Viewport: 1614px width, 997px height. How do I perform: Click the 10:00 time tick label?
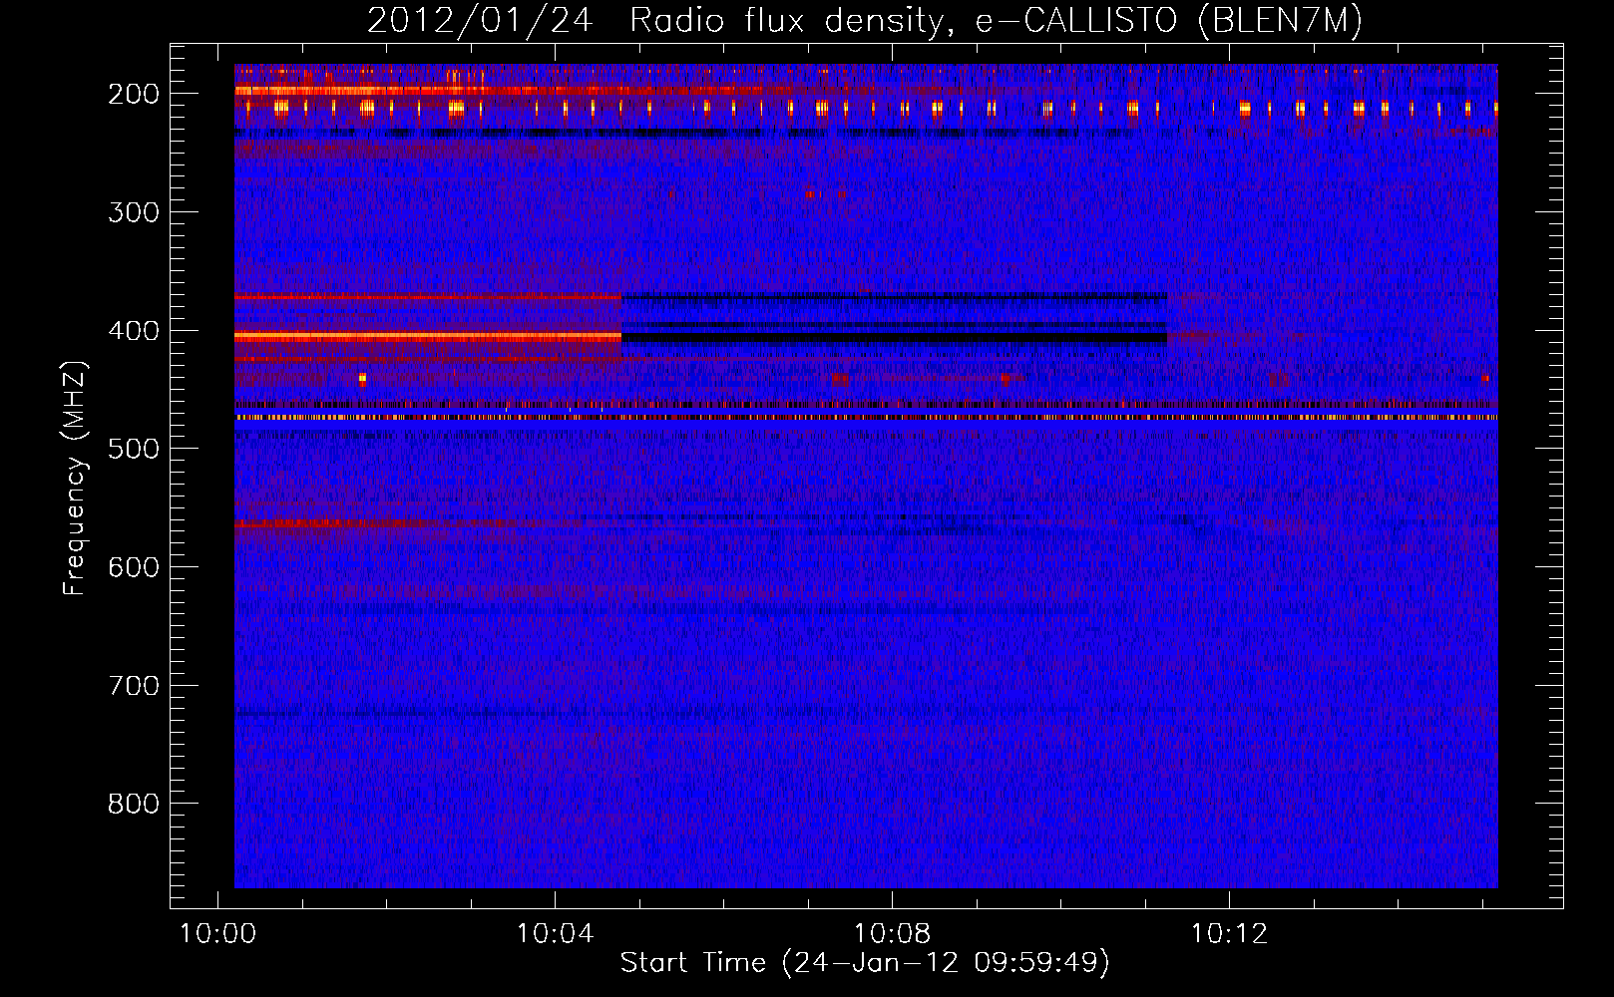pyautogui.click(x=217, y=934)
